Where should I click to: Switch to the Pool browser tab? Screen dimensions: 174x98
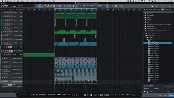170,10
